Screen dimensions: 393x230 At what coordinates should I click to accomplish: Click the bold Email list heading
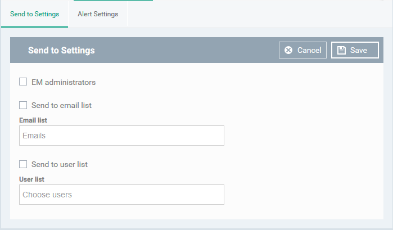point(33,120)
